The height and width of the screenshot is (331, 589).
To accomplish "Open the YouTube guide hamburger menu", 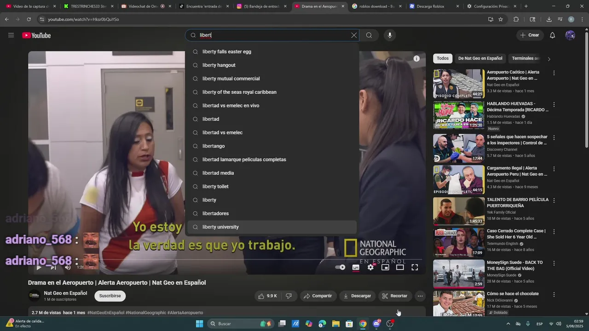I will tap(11, 35).
